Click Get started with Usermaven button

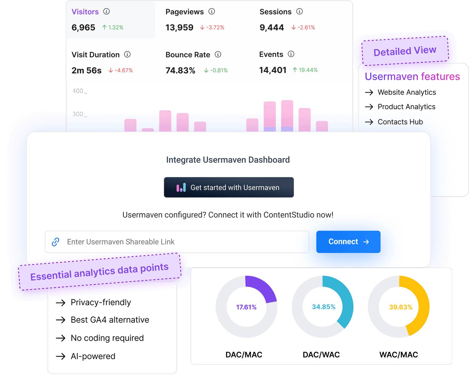click(229, 187)
